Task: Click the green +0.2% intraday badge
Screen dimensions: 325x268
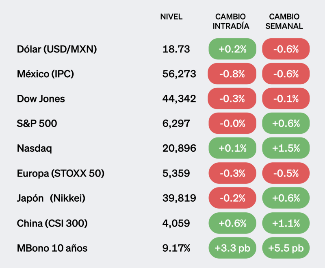Action: click(x=232, y=49)
